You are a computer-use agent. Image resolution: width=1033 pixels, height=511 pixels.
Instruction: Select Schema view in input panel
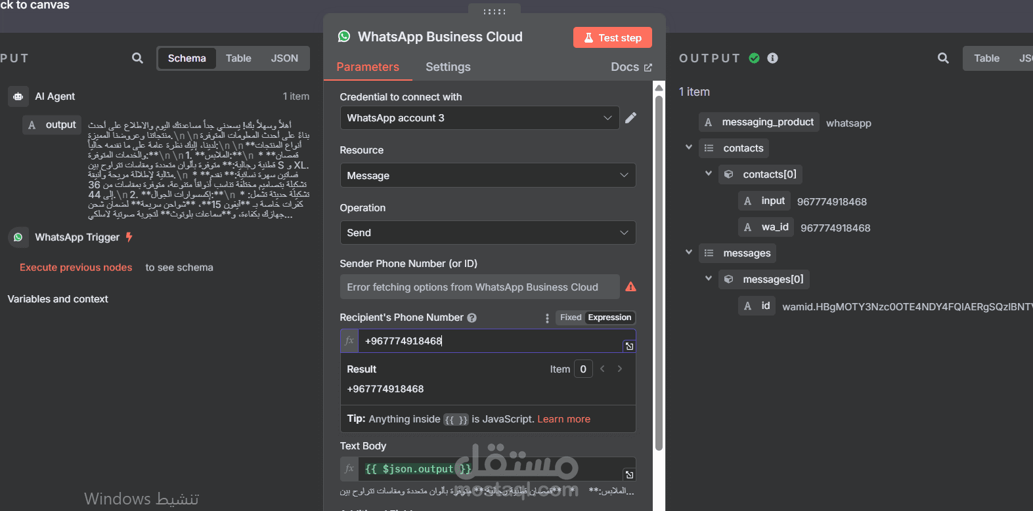coord(187,58)
